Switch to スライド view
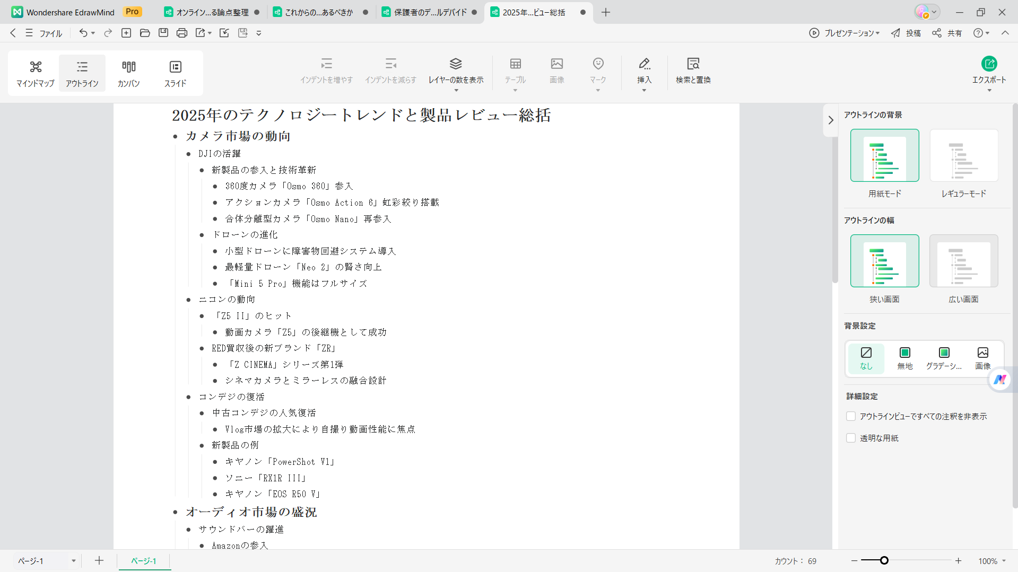This screenshot has height=572, width=1018. [175, 73]
